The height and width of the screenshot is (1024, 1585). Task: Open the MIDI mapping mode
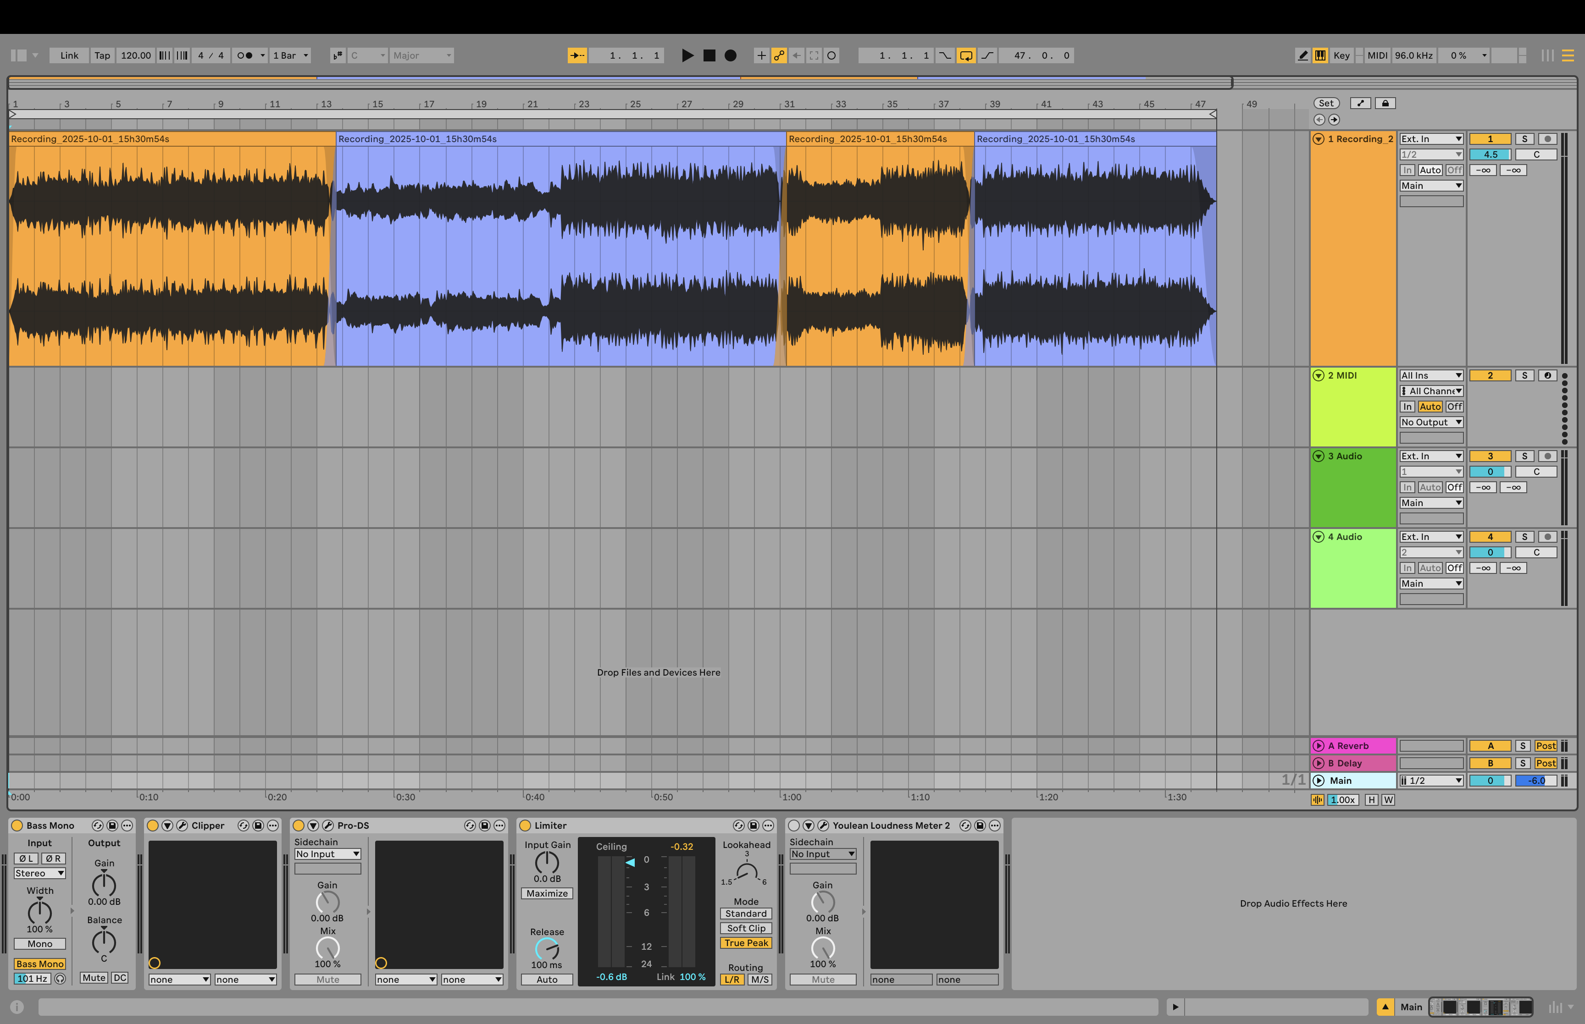[x=1377, y=55]
